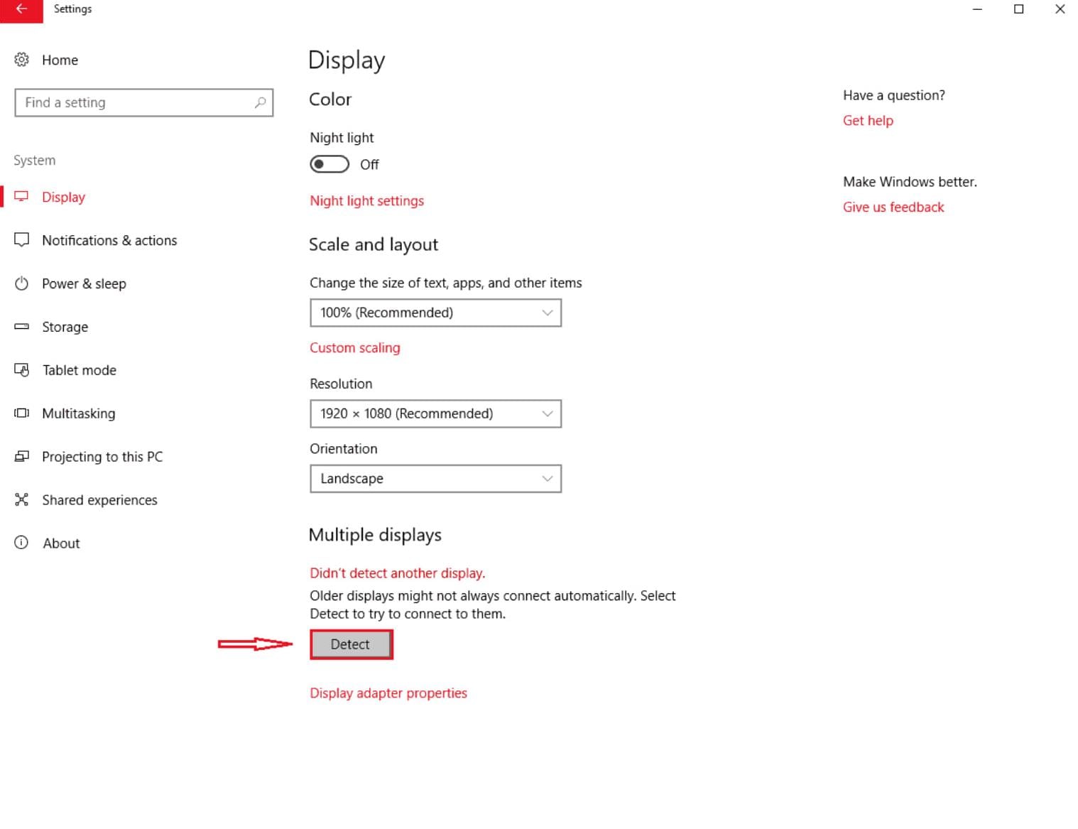
Task: Open Storage settings
Action: [x=65, y=327]
